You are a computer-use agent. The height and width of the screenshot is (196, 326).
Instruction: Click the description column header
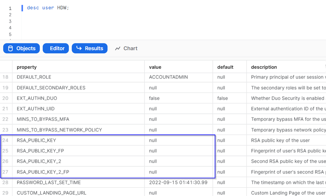[264, 67]
